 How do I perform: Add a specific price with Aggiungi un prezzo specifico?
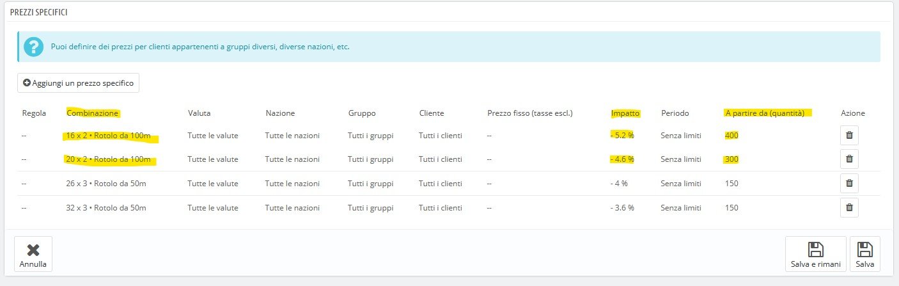(78, 83)
